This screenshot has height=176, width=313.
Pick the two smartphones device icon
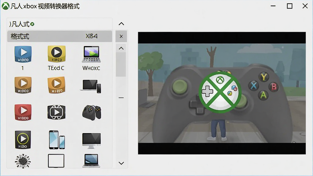(x=57, y=140)
